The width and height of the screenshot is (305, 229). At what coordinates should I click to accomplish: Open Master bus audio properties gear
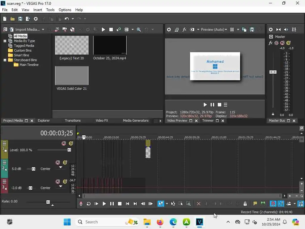coord(270,30)
